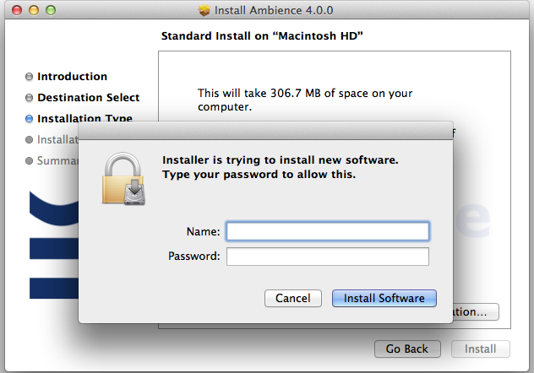Select the Installation Type step

pyautogui.click(x=84, y=117)
